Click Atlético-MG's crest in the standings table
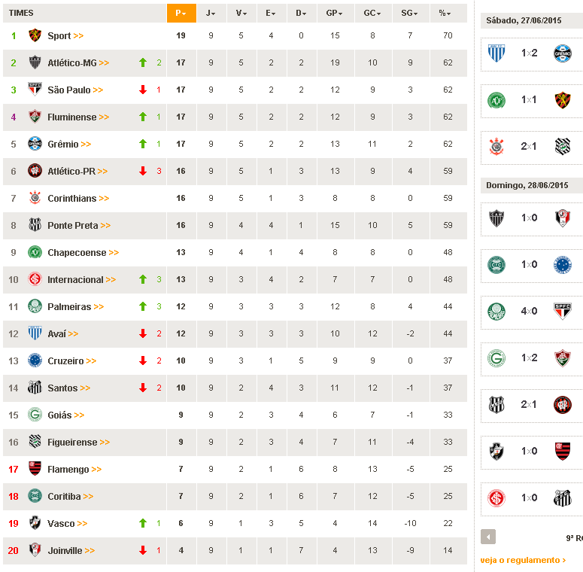Image resolution: width=583 pixels, height=572 pixels. coord(35,62)
